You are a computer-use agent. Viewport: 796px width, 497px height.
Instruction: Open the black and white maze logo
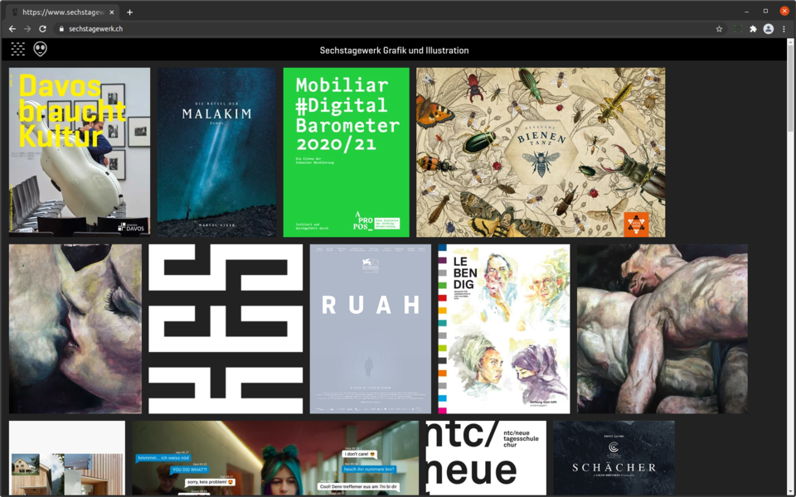point(226,329)
